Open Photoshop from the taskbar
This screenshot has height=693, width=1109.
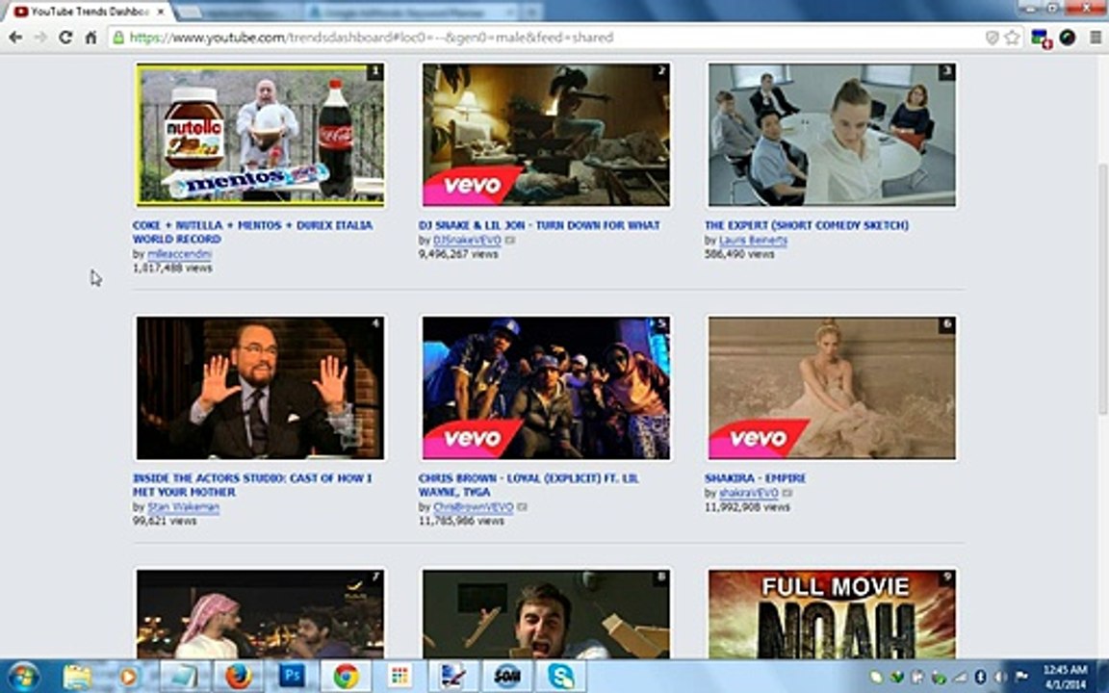tap(292, 677)
